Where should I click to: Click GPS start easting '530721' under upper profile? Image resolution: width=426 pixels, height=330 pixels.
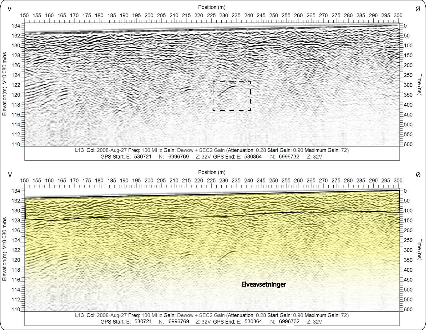[x=143, y=157]
